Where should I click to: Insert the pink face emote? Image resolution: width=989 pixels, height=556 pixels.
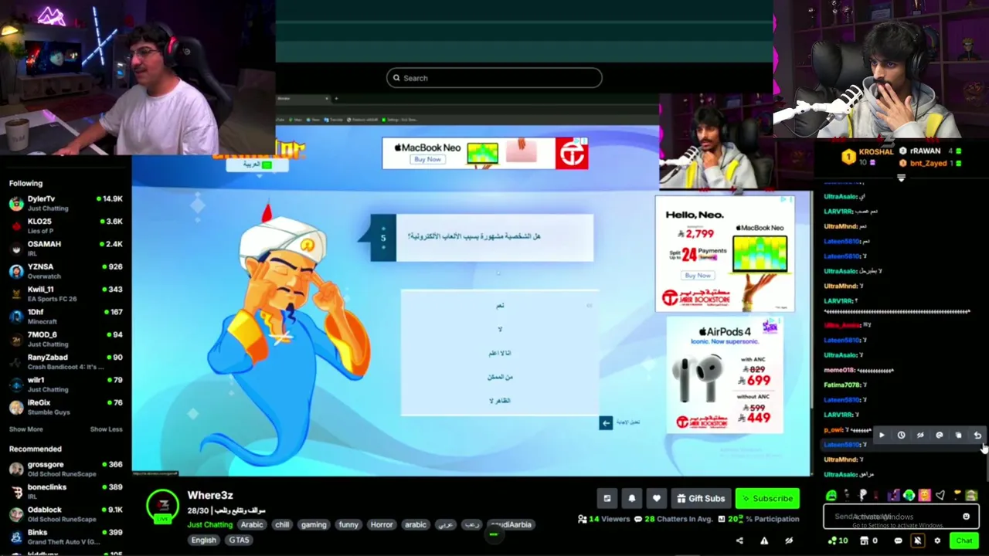click(x=925, y=496)
